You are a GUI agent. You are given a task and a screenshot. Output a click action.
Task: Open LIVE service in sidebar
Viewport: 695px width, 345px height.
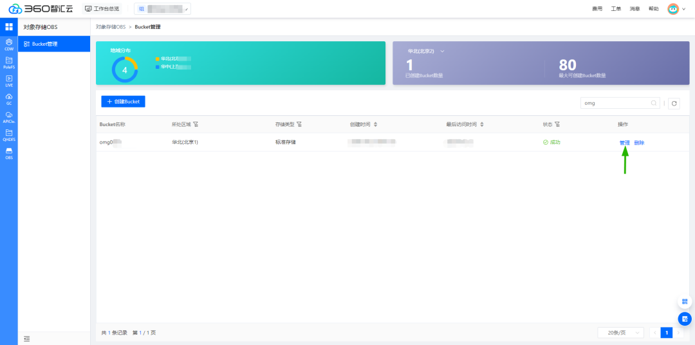(9, 80)
